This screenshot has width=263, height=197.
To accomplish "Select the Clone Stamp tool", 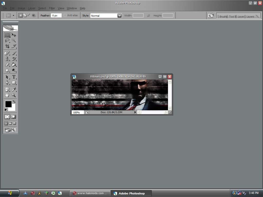I will click(x=7, y=59).
